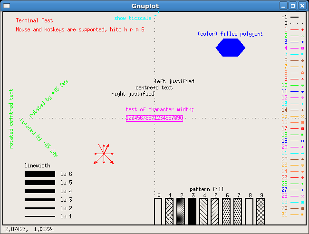This screenshot has height=234, width=309.
Task: Click the "rotated by -45 deg" text
Action: click(39, 138)
